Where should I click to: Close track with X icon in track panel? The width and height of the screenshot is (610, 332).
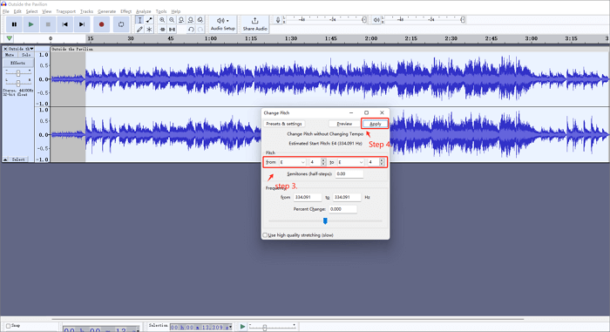(5, 49)
